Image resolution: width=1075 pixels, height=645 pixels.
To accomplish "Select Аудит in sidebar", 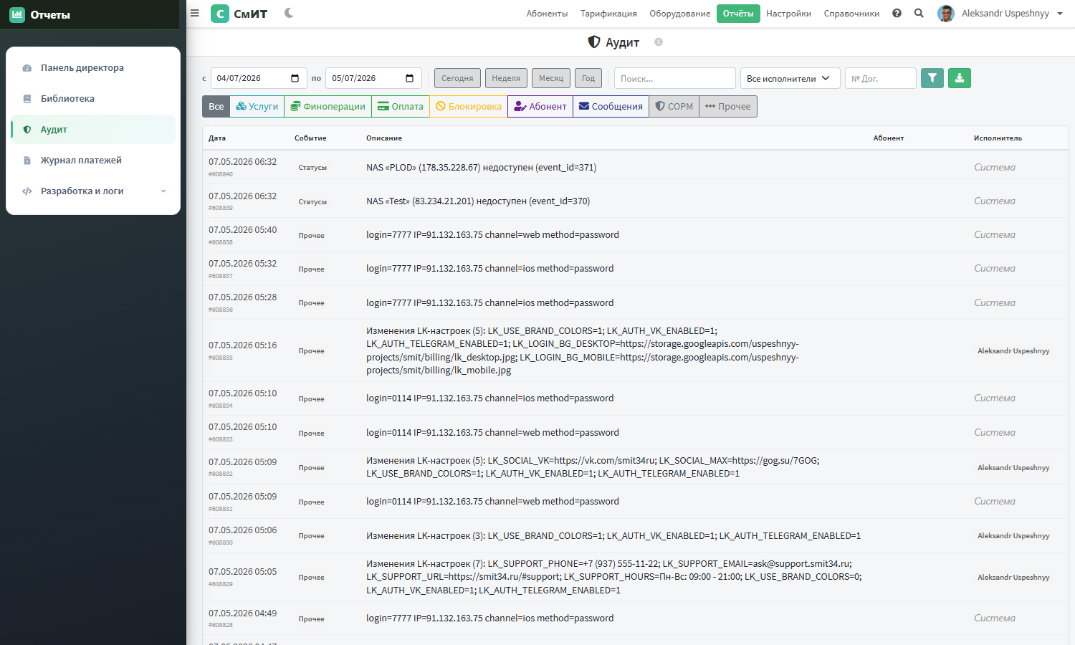I will click(x=93, y=130).
